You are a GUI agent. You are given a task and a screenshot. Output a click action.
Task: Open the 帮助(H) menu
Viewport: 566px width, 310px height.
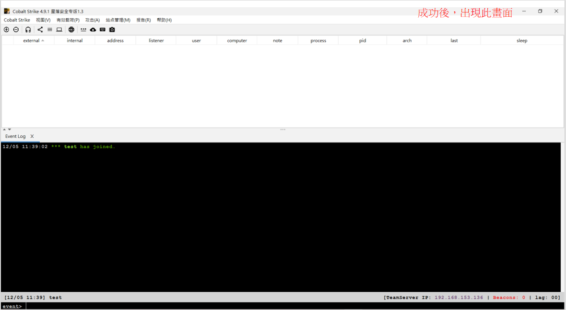164,20
